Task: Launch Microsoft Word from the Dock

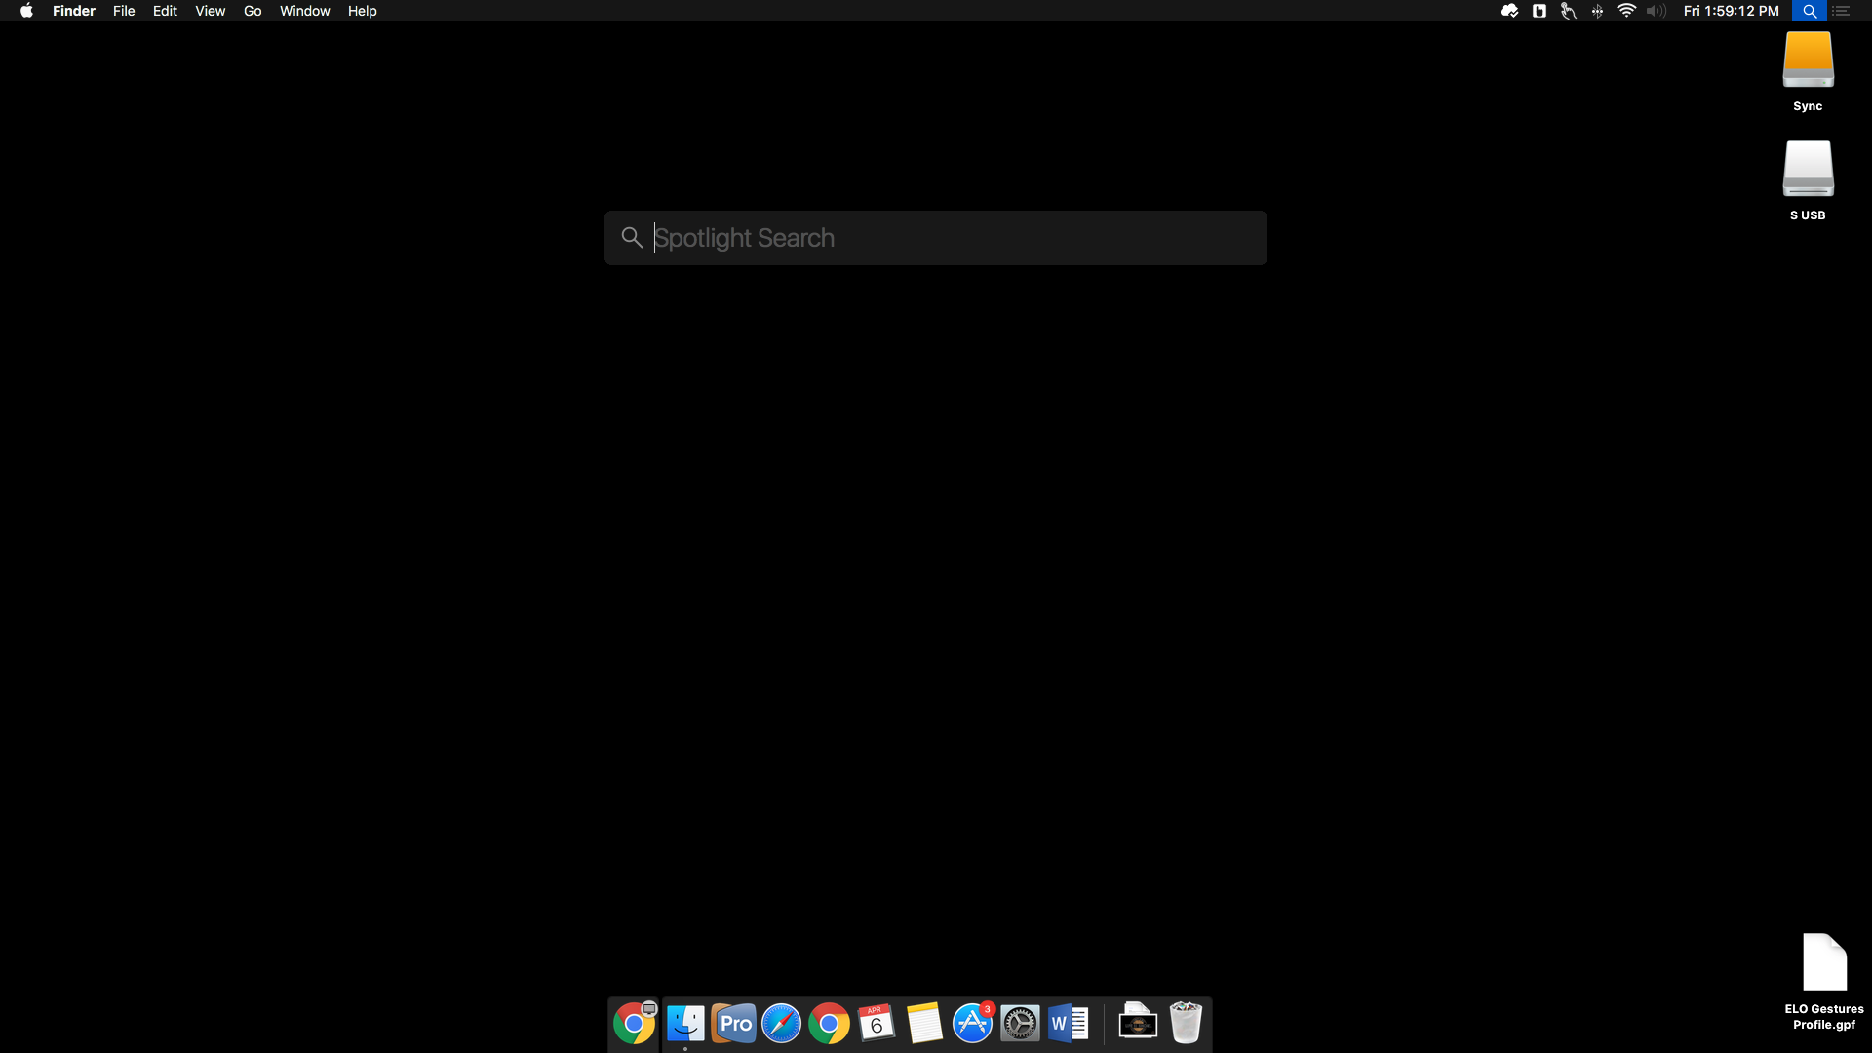Action: coord(1069,1024)
